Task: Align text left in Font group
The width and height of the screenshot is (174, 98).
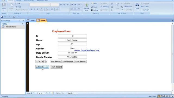Action: coord(61,5)
